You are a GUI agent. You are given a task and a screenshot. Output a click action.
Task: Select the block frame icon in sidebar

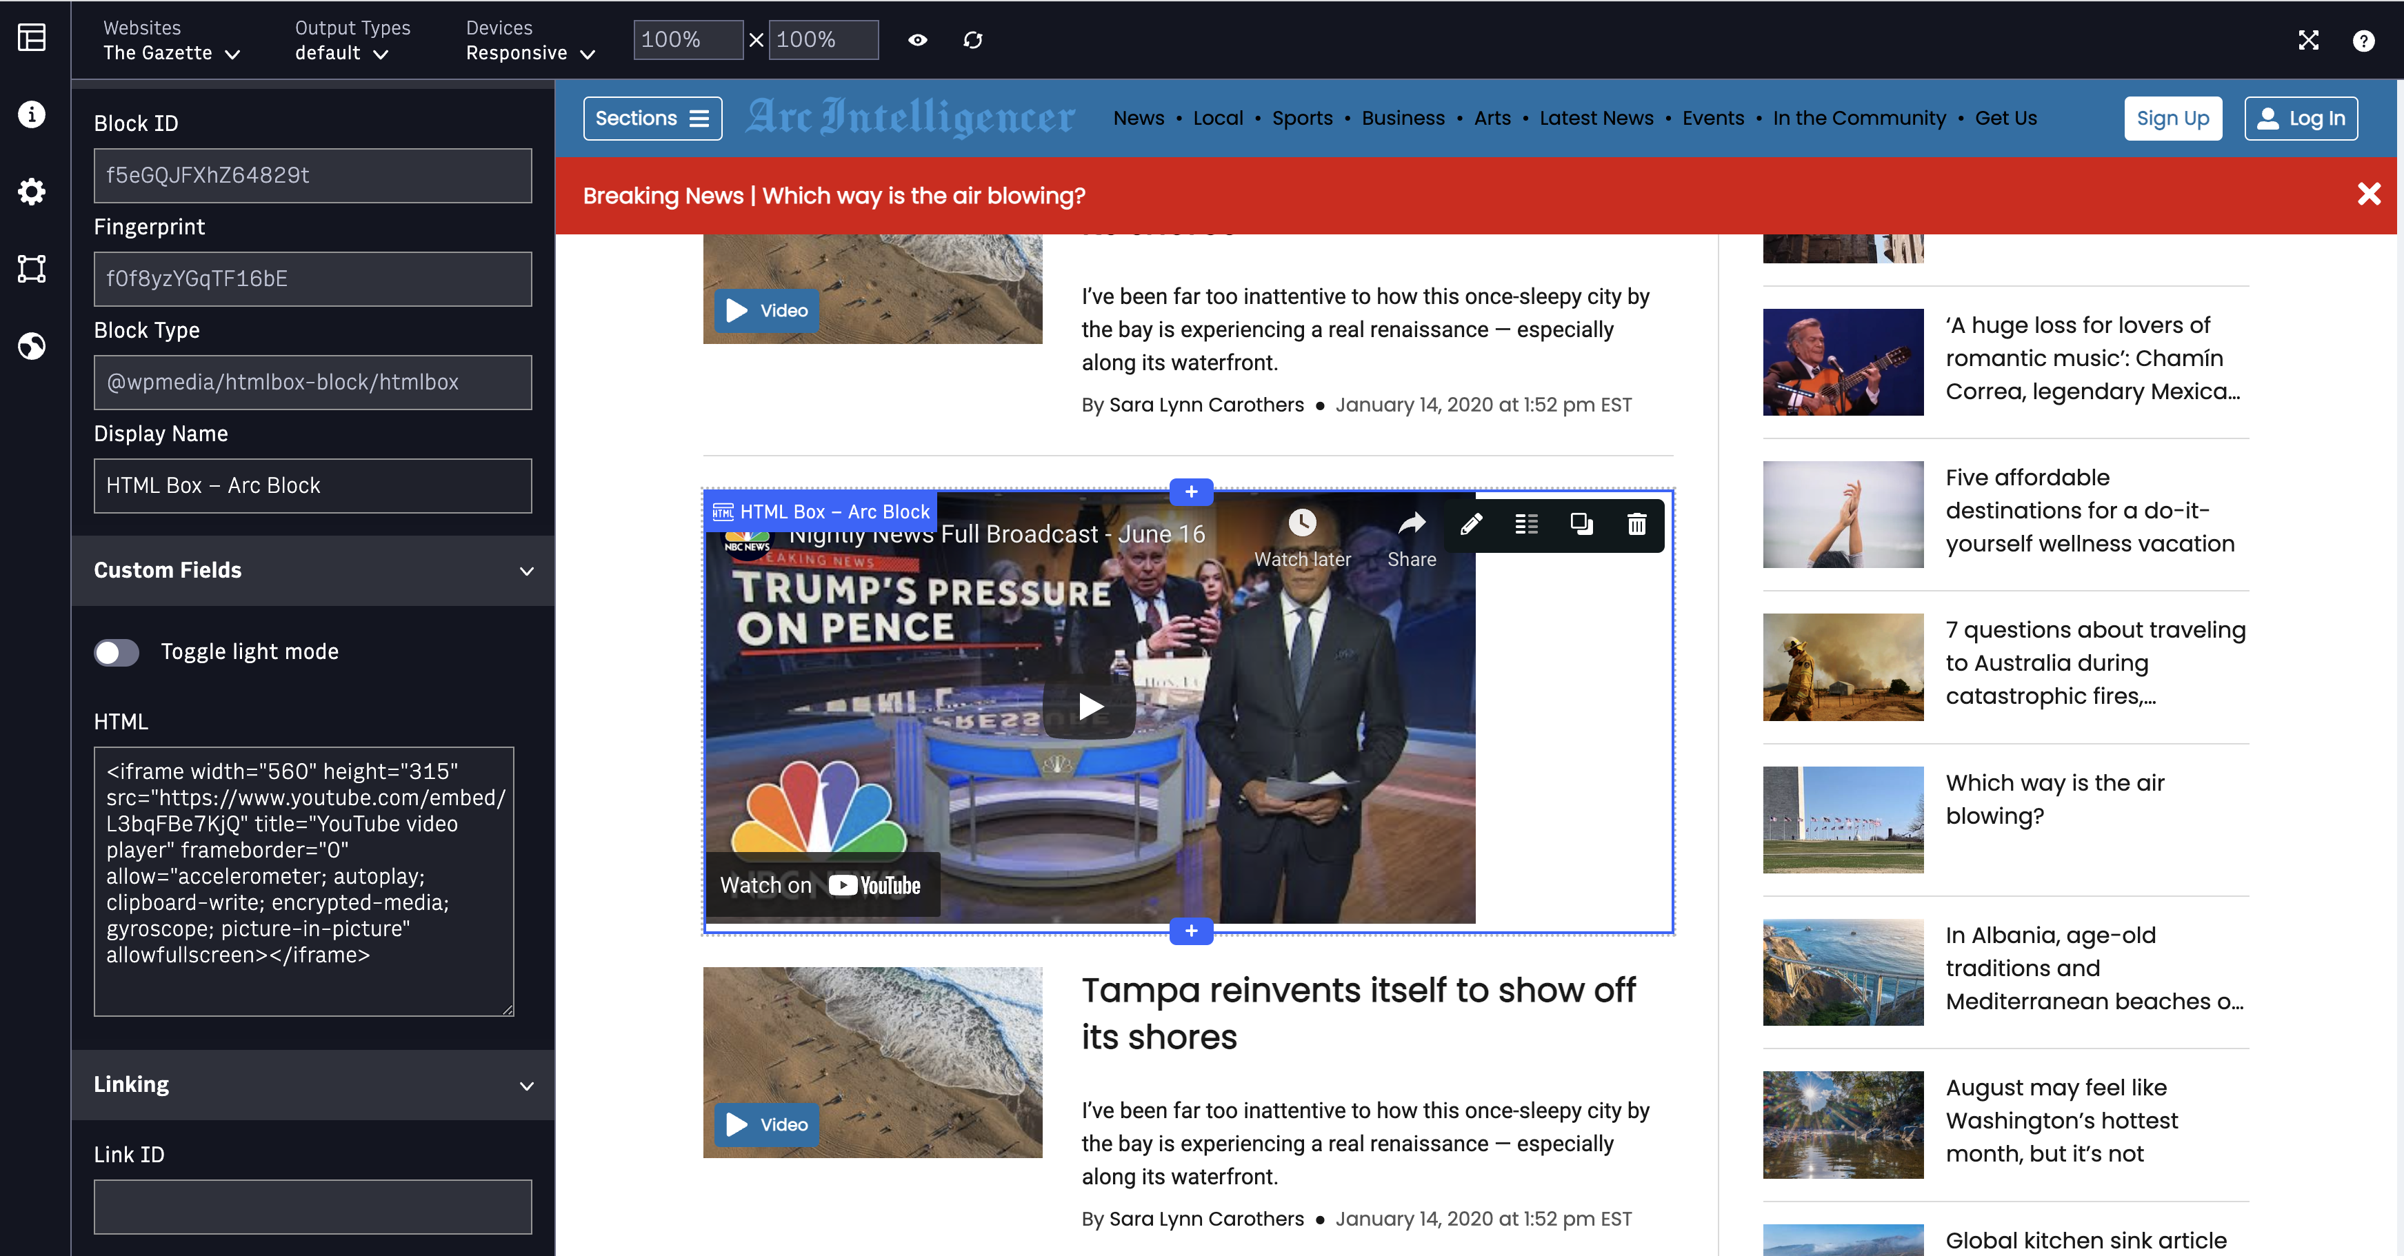[32, 269]
